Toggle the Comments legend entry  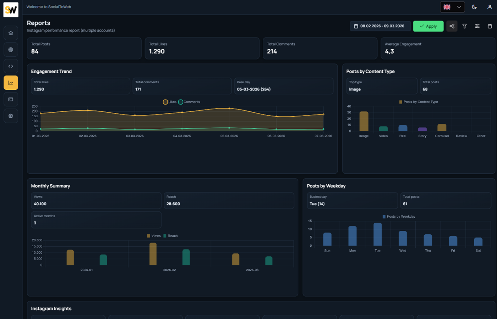click(x=189, y=102)
